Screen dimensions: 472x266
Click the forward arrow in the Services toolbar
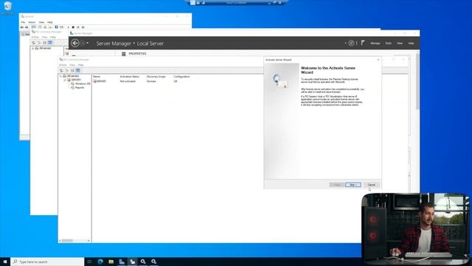(x=27, y=27)
